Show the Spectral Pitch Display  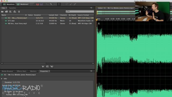pyautogui.click(x=41, y=4)
